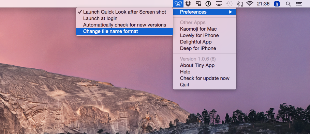
Task: Open Notification Center list icon
Action: pyautogui.click(x=299, y=4)
